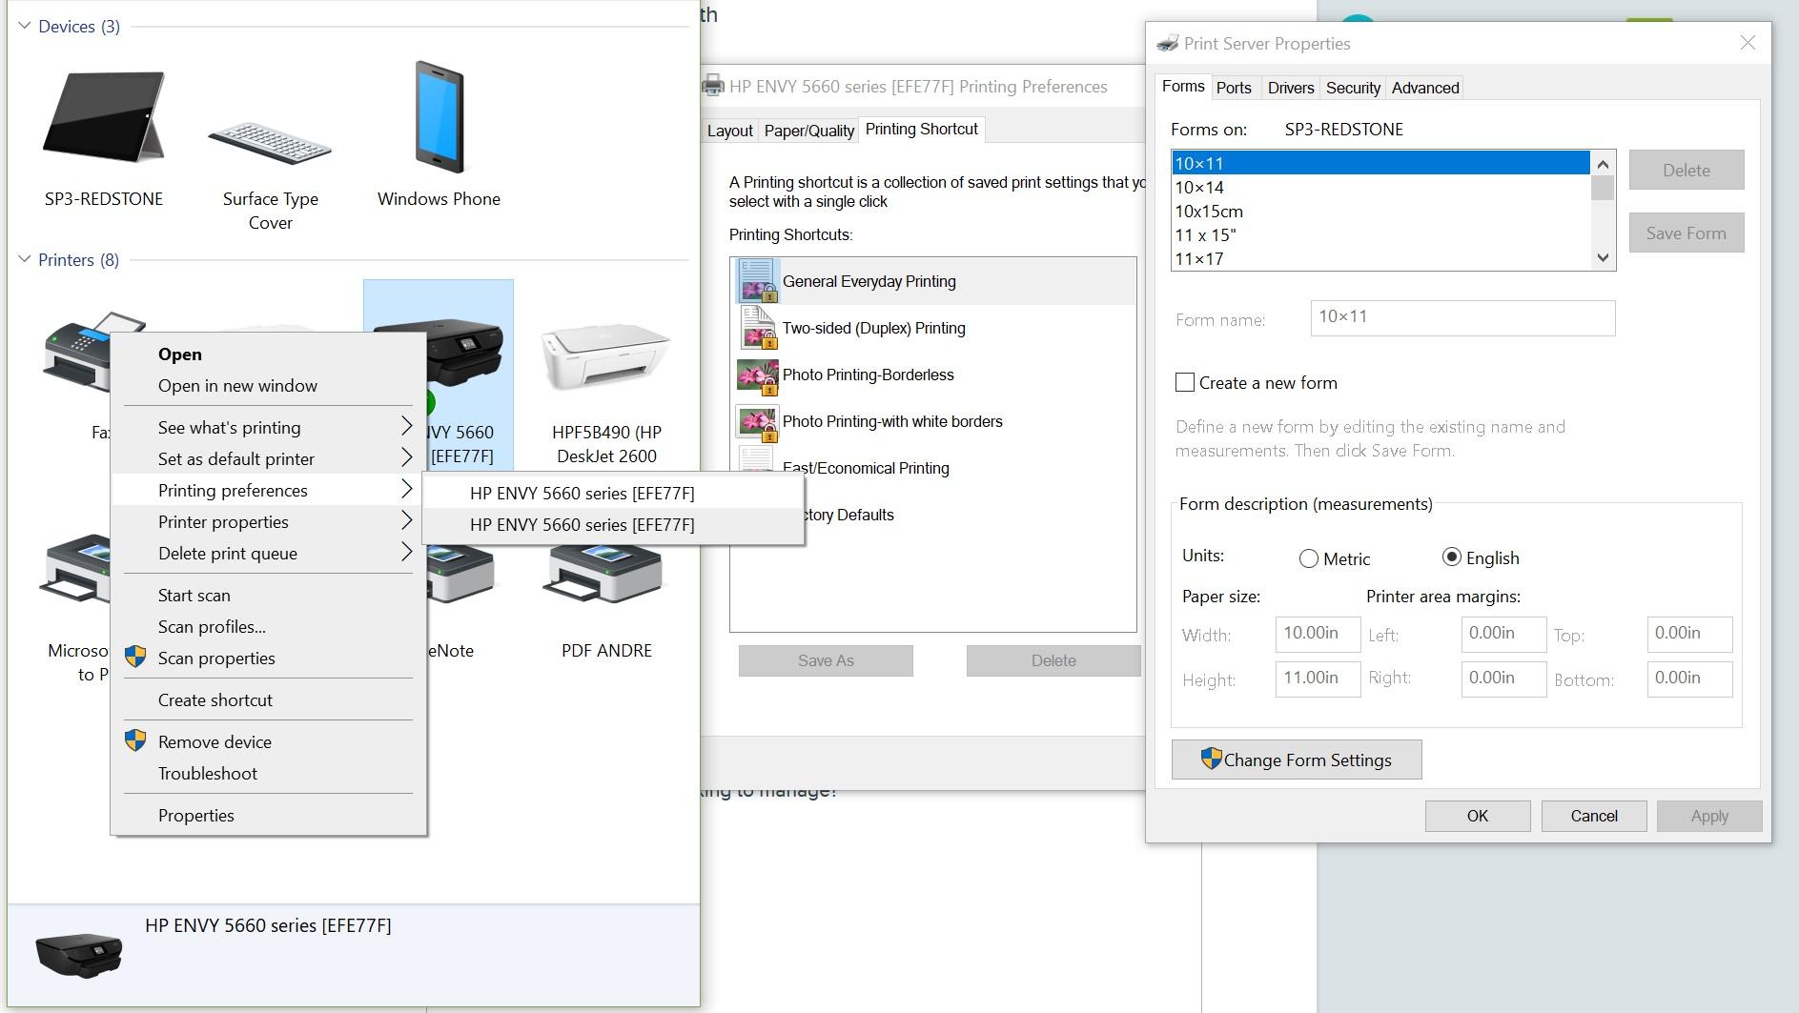Image resolution: width=1799 pixels, height=1013 pixels.
Task: Click the Save Form button
Action: pyautogui.click(x=1687, y=233)
